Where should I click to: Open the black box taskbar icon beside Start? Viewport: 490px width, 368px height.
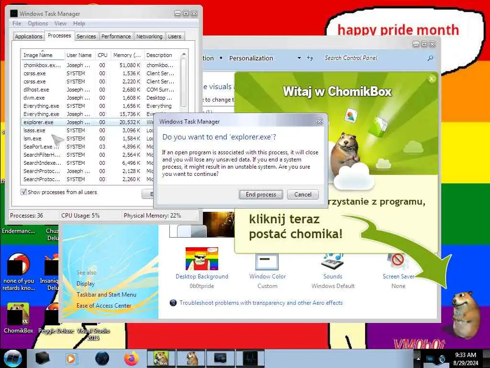click(43, 358)
